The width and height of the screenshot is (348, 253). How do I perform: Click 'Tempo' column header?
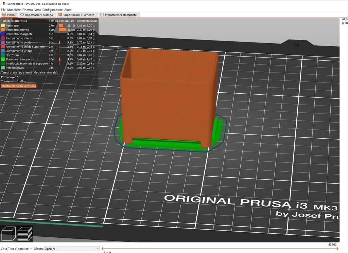click(53, 21)
